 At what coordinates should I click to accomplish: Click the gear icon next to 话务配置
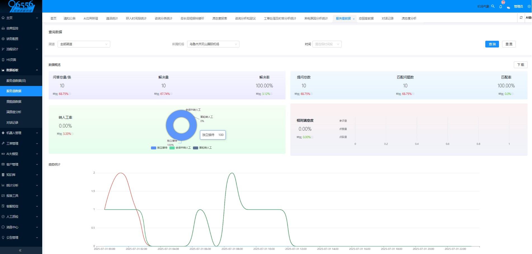(x=3, y=39)
